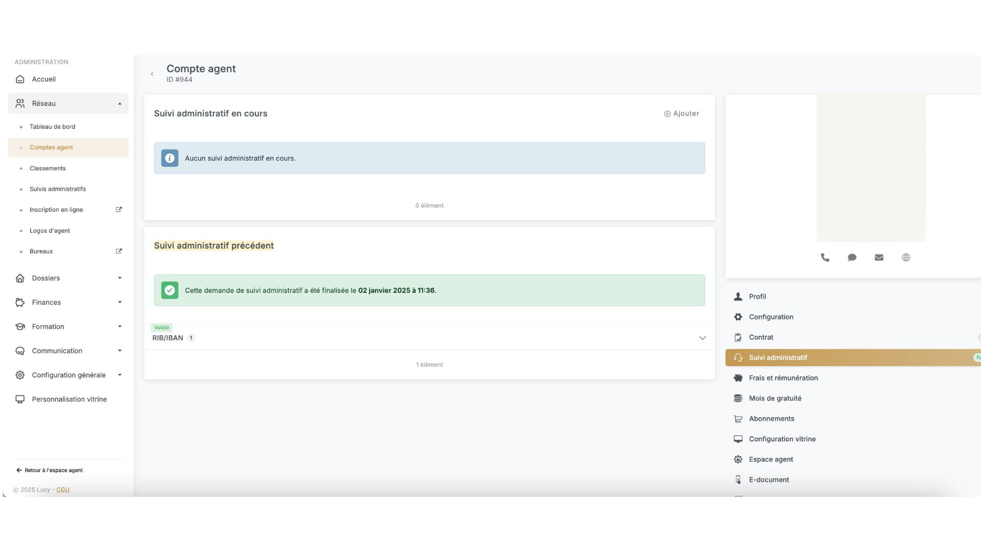Open Bureaux external link icon
Viewport: 981px width, 551px height.
coord(119,251)
